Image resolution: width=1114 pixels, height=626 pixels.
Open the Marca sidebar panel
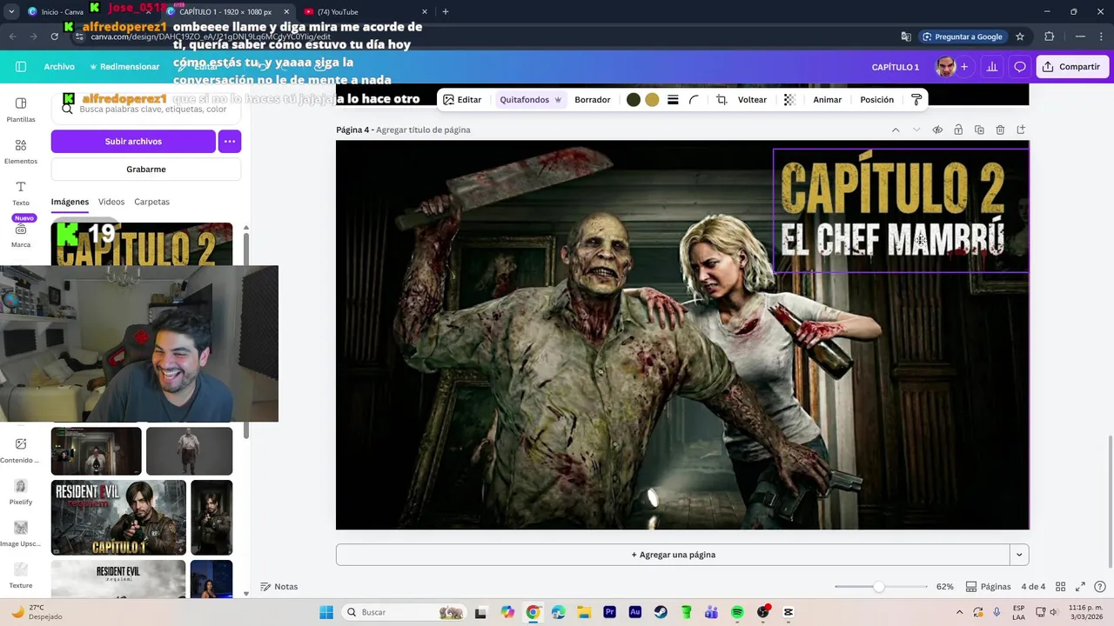21,235
